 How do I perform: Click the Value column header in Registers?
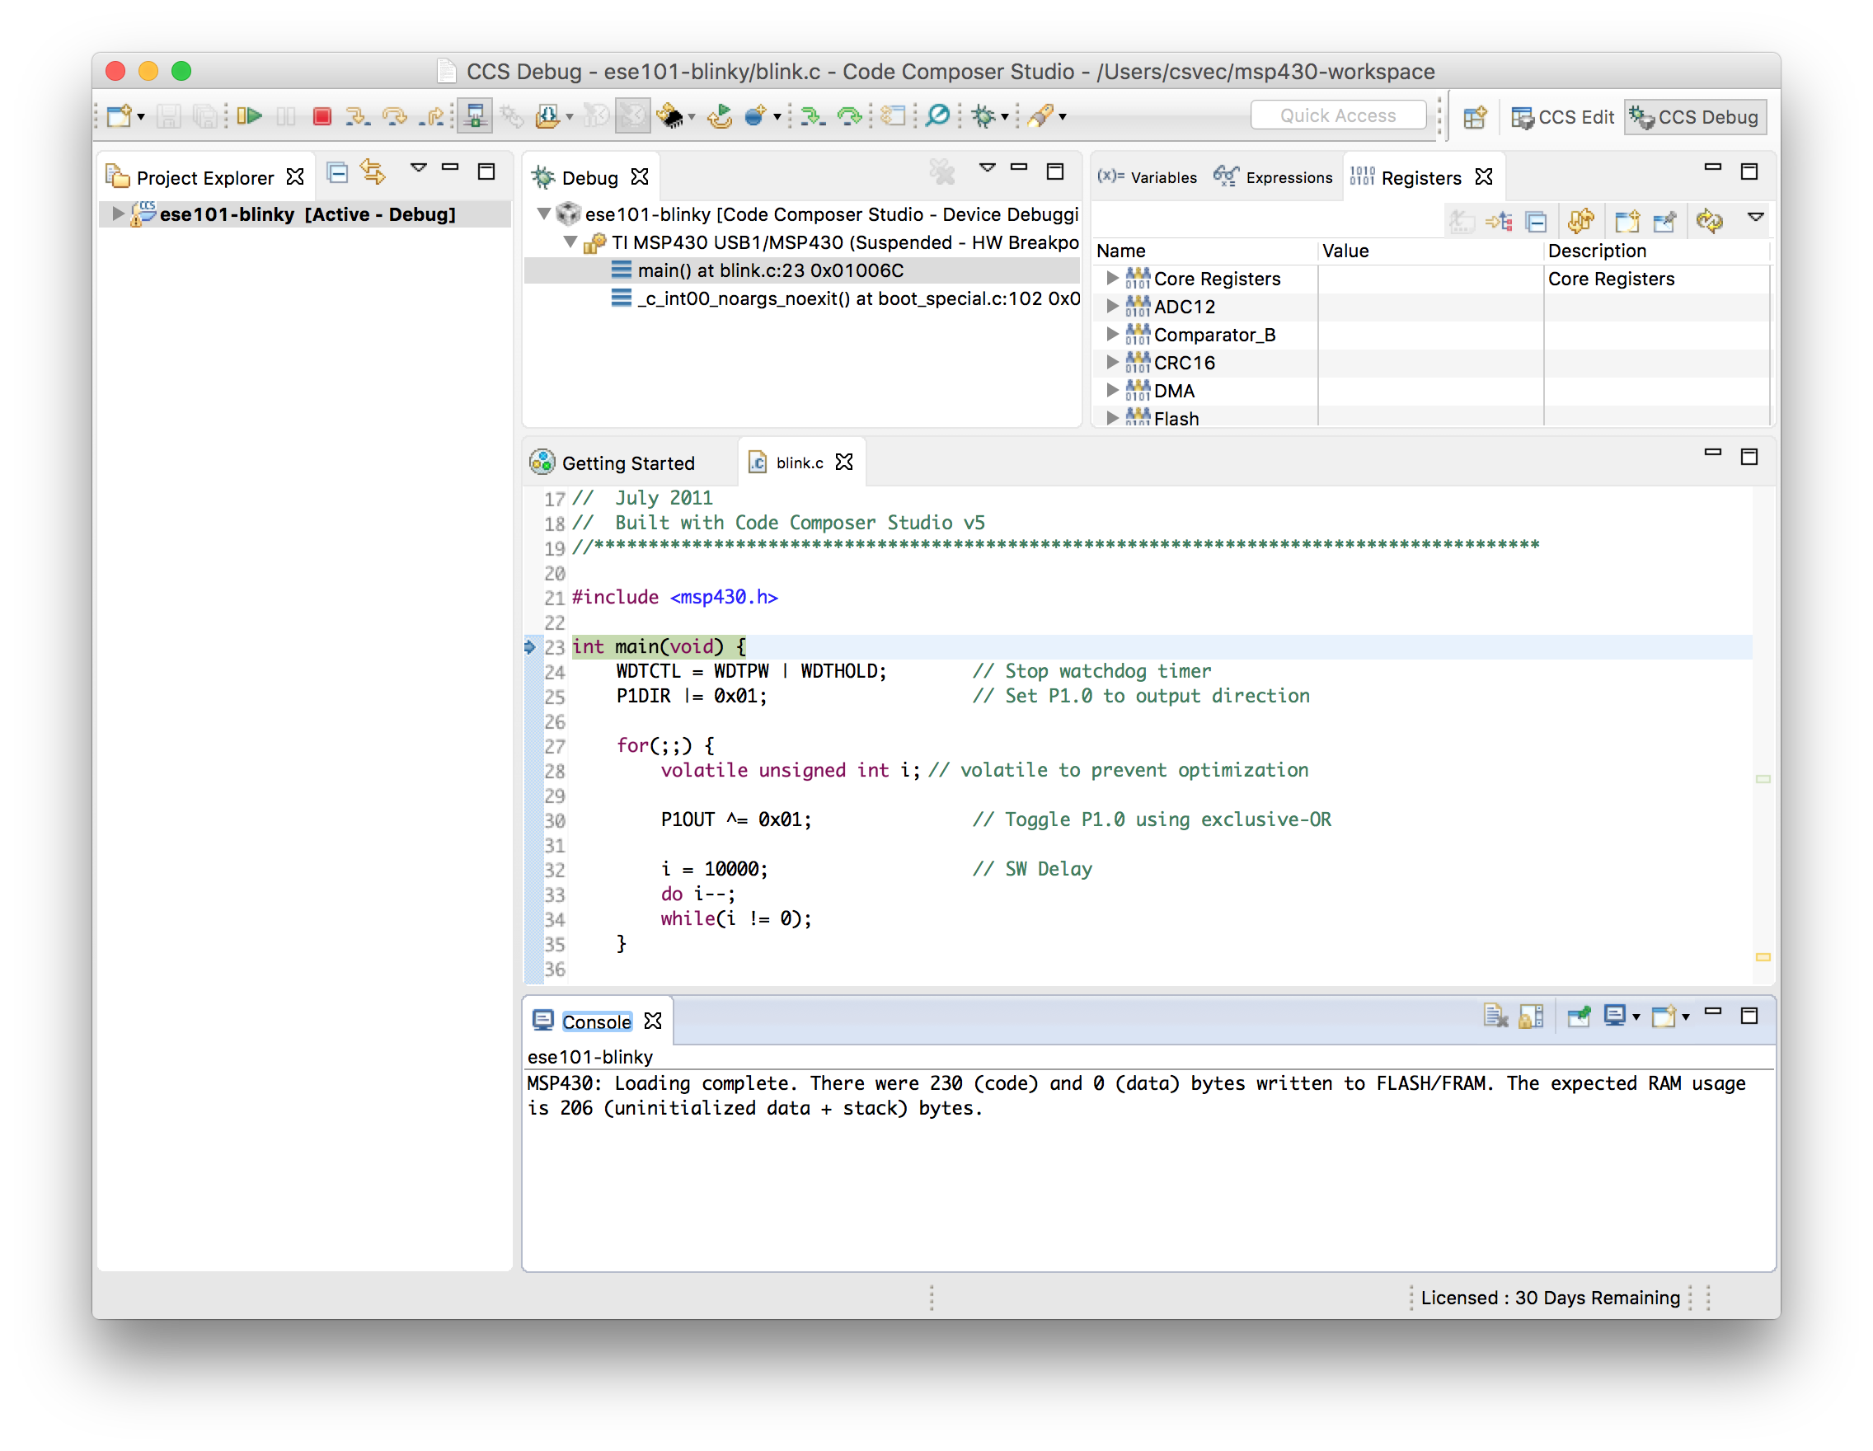click(1429, 251)
